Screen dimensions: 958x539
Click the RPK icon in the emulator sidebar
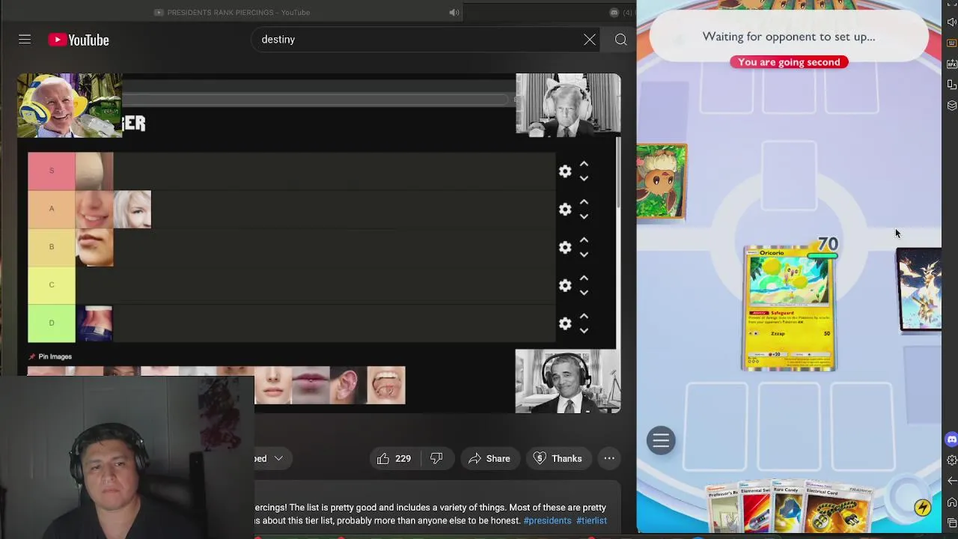tap(951, 64)
